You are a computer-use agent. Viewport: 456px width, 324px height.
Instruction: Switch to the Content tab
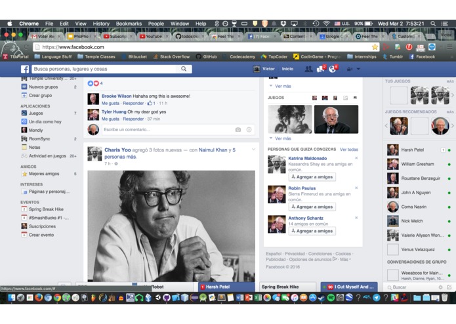pyautogui.click(x=297, y=36)
